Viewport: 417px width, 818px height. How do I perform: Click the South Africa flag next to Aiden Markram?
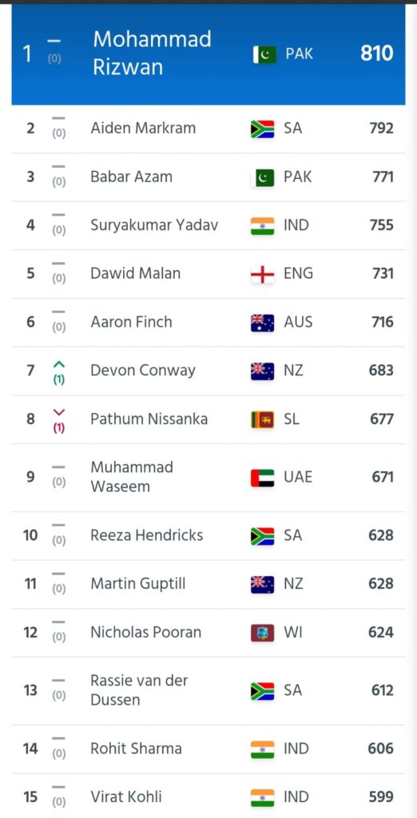pyautogui.click(x=262, y=129)
